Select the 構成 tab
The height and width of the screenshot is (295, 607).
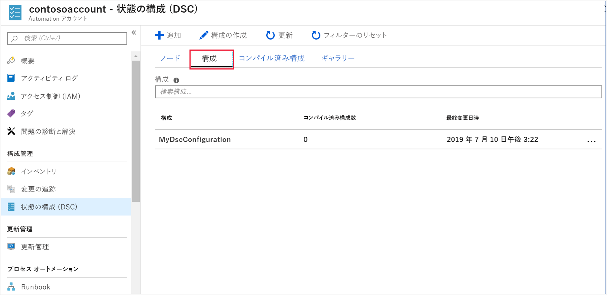coord(211,59)
